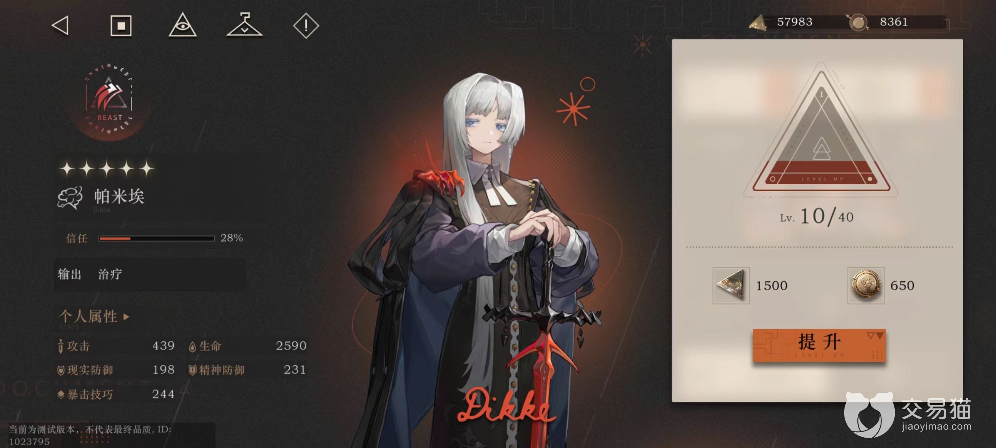Select the 治疗 role tag
This screenshot has height=448, width=996.
point(110,274)
